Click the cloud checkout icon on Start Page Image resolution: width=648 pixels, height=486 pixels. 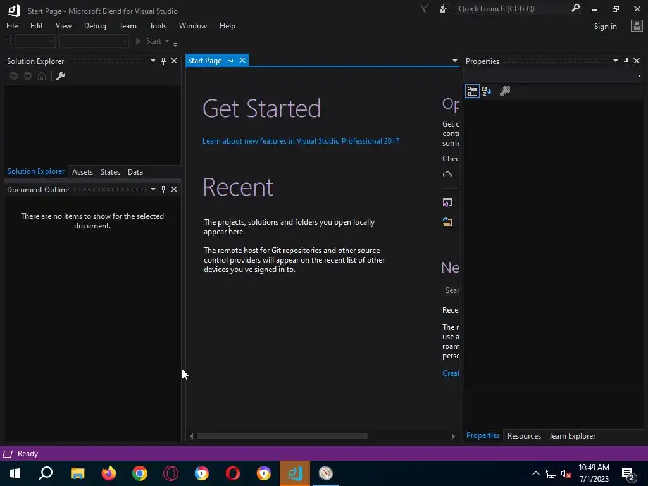tap(447, 175)
